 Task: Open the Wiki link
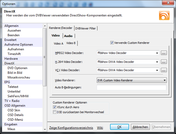coord(100,127)
